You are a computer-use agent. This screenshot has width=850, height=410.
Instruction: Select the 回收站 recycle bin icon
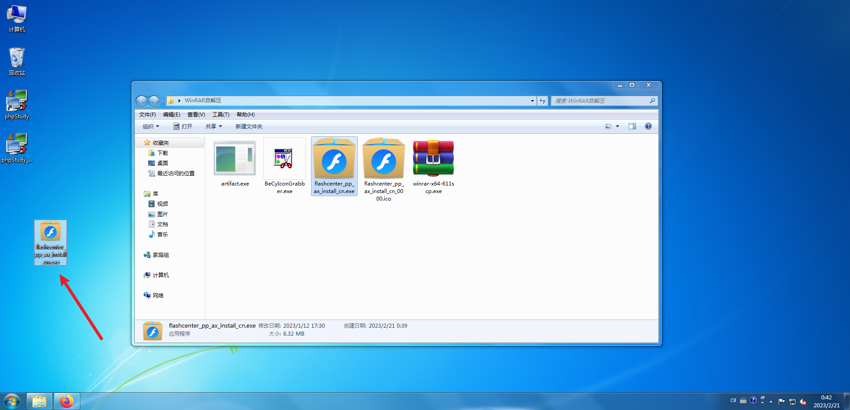click(17, 62)
